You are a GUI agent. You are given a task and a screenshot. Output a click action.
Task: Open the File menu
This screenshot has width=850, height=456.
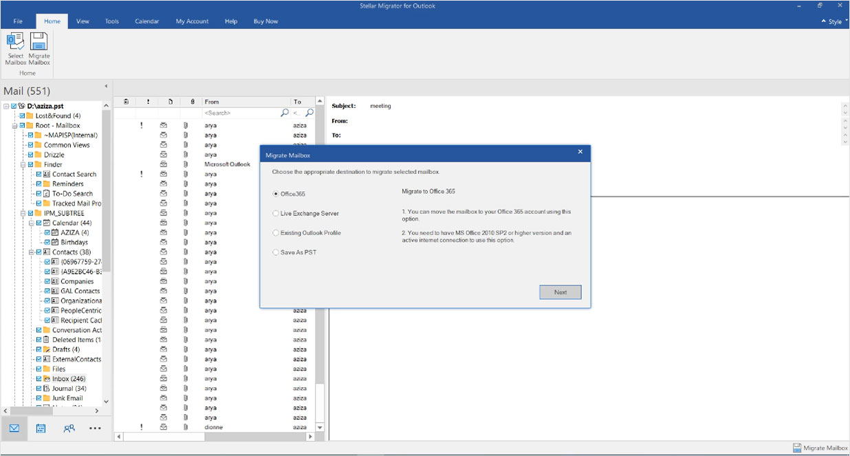18,21
